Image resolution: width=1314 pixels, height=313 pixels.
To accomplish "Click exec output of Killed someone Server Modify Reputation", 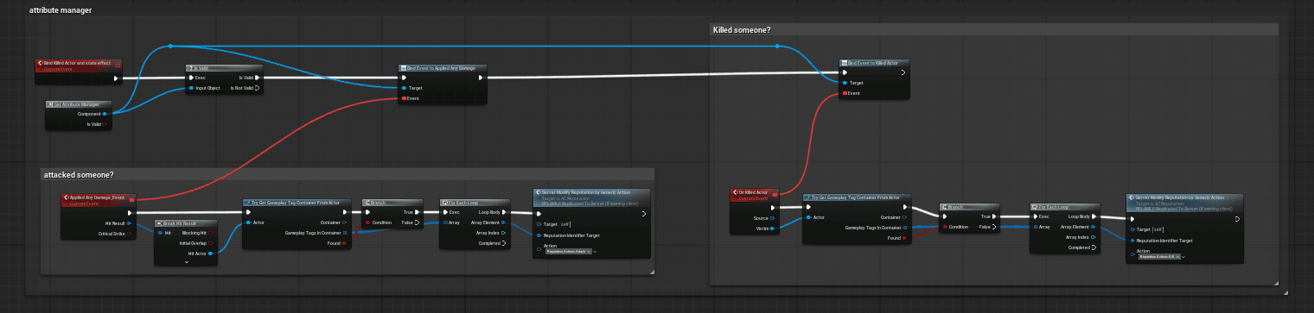I will click(x=1237, y=219).
